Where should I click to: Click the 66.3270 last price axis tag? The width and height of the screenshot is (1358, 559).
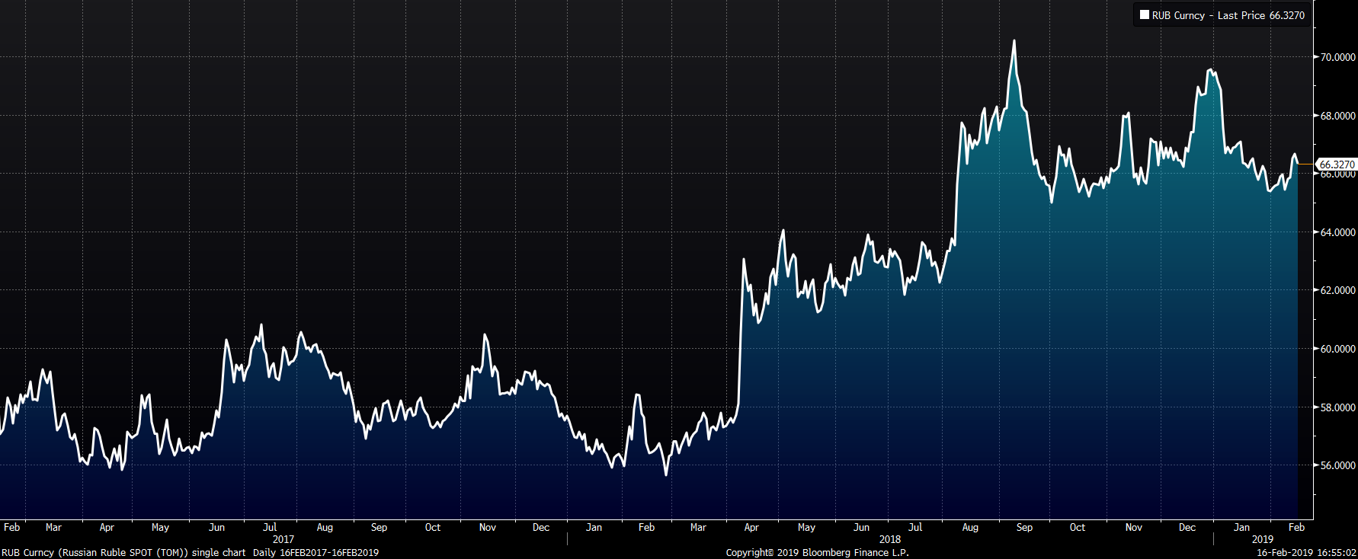[x=1337, y=165]
